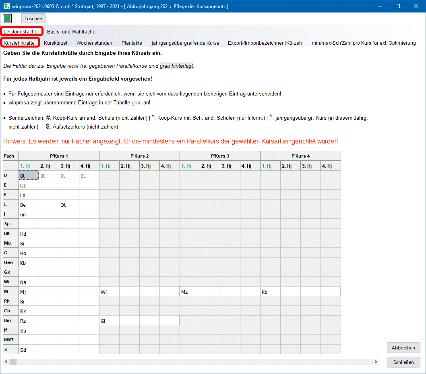Click the M row P'Kurs 2 field Wi

pyautogui.click(x=109, y=292)
